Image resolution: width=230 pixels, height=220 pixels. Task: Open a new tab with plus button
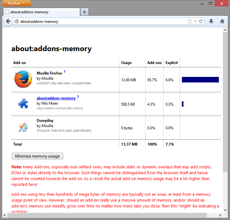[x=84, y=12]
